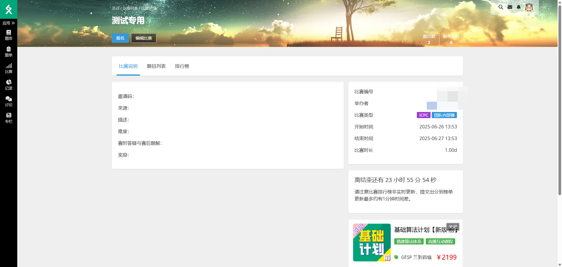
Task: Open 讨论 from the sidebar
Action: pos(8,101)
